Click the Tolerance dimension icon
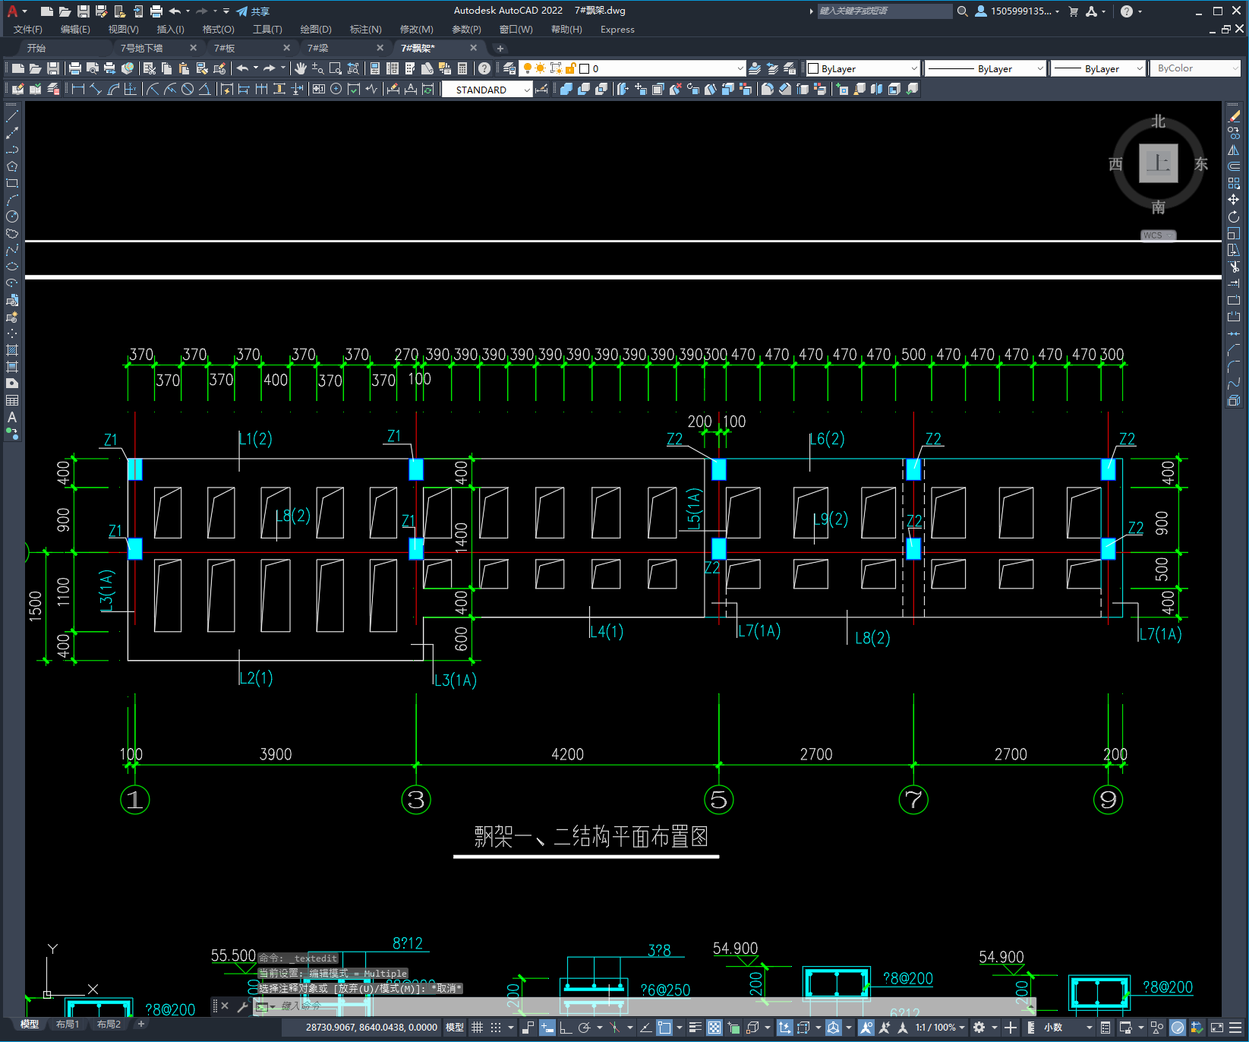The width and height of the screenshot is (1249, 1042). tap(318, 89)
